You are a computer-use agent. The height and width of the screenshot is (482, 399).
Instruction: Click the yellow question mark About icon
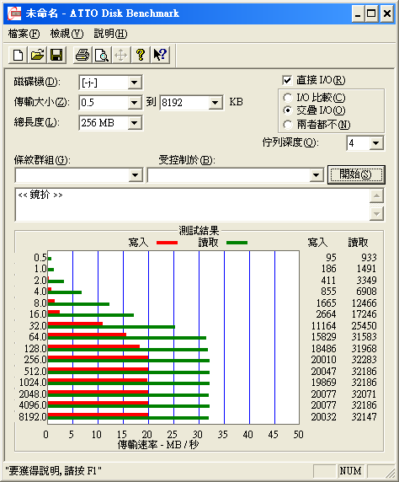[141, 56]
